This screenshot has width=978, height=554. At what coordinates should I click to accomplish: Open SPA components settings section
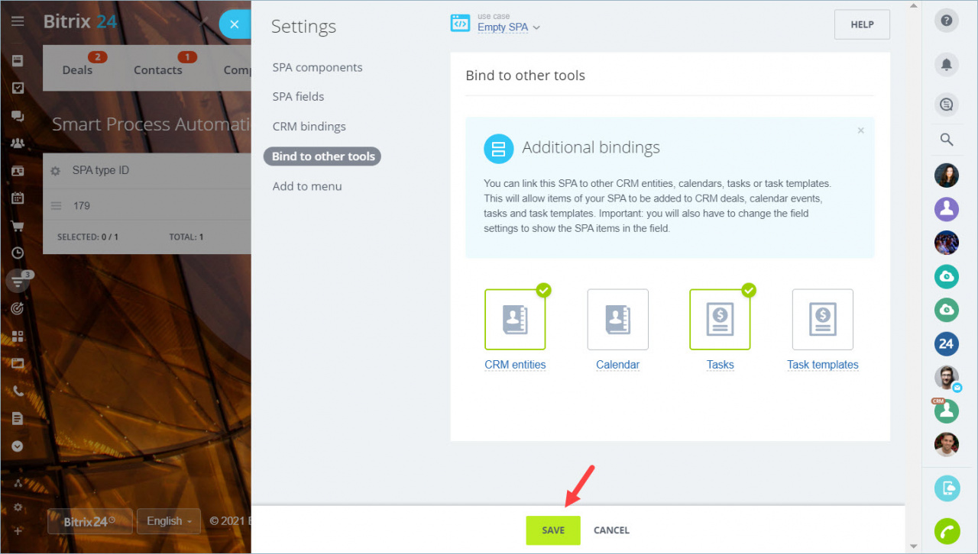click(x=317, y=67)
